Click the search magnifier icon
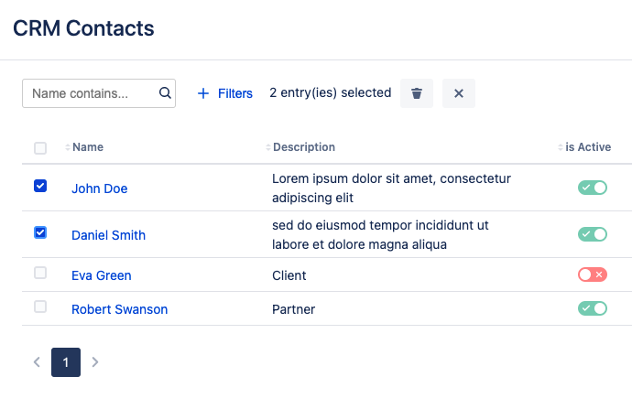The image size is (632, 409). pos(165,92)
